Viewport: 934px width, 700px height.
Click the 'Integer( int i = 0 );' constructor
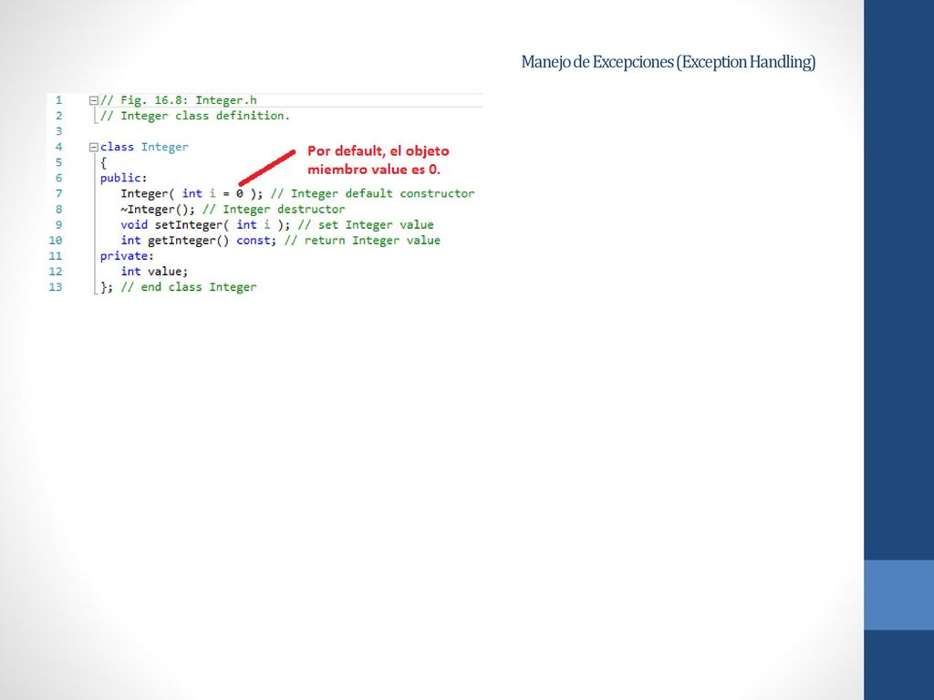[x=192, y=193]
